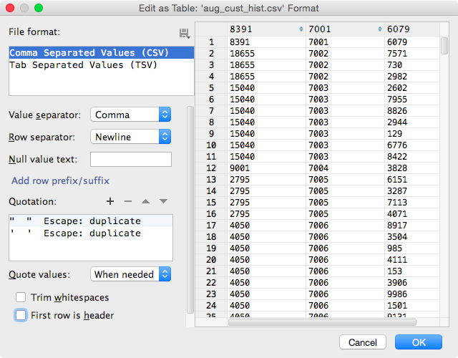
Task: Click cell 8826 in row 7
Action: tap(412, 111)
